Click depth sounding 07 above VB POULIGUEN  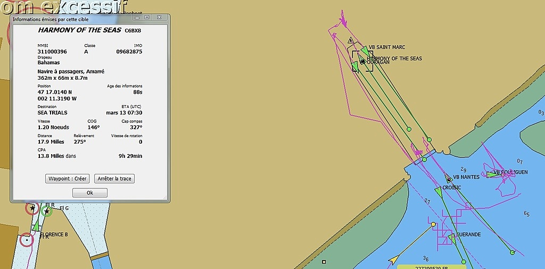point(519,161)
